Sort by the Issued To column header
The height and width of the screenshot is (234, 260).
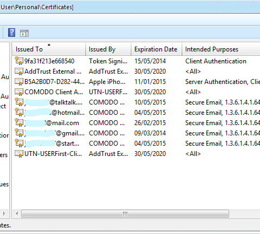click(49, 49)
